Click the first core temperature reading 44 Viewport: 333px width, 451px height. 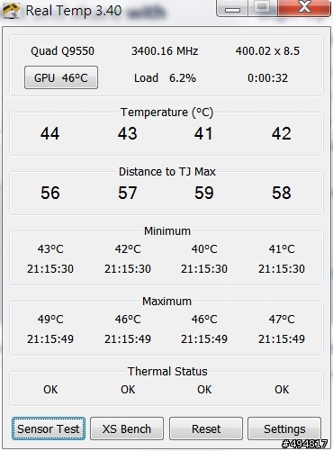[x=50, y=133]
